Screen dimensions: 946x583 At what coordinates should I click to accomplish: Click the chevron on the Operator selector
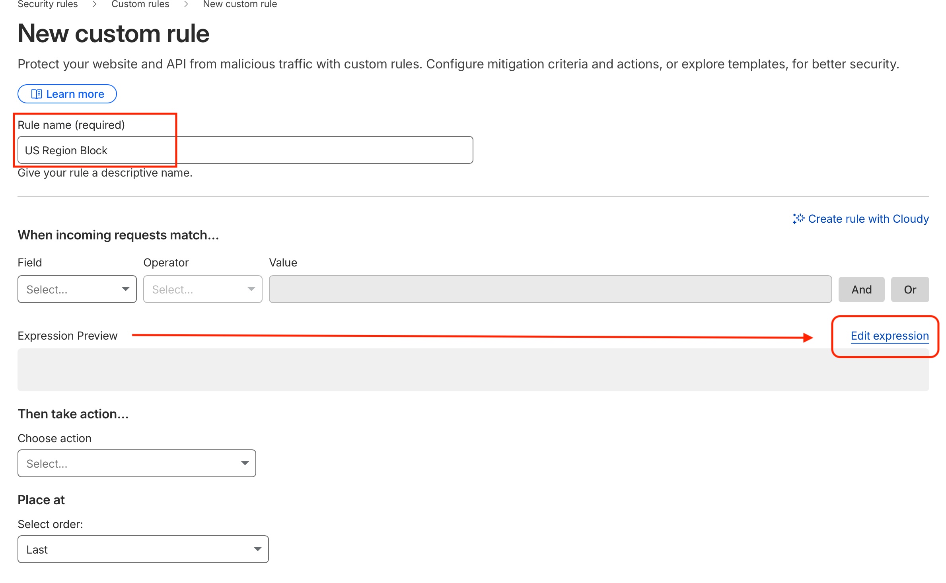(251, 289)
